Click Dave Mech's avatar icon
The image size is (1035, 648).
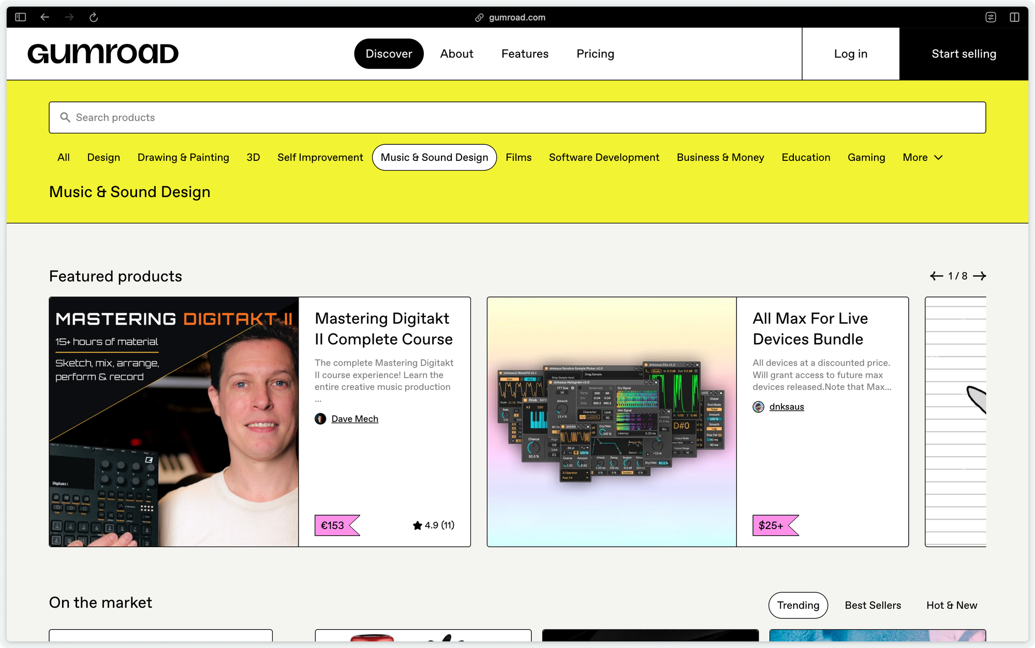(x=320, y=419)
